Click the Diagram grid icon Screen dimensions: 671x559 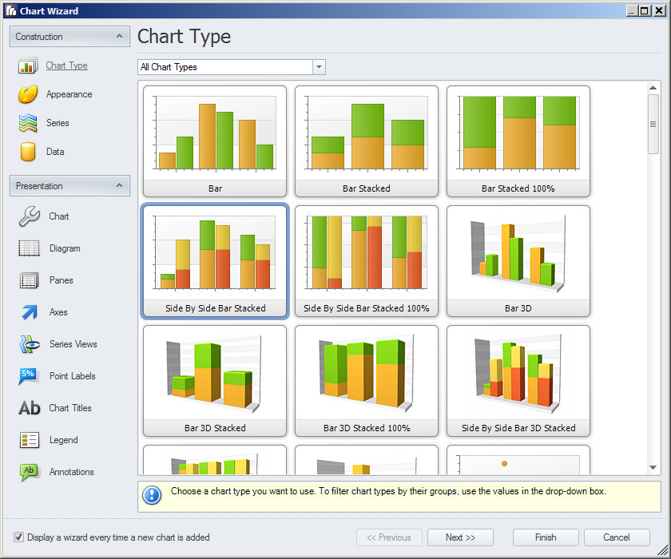[29, 248]
